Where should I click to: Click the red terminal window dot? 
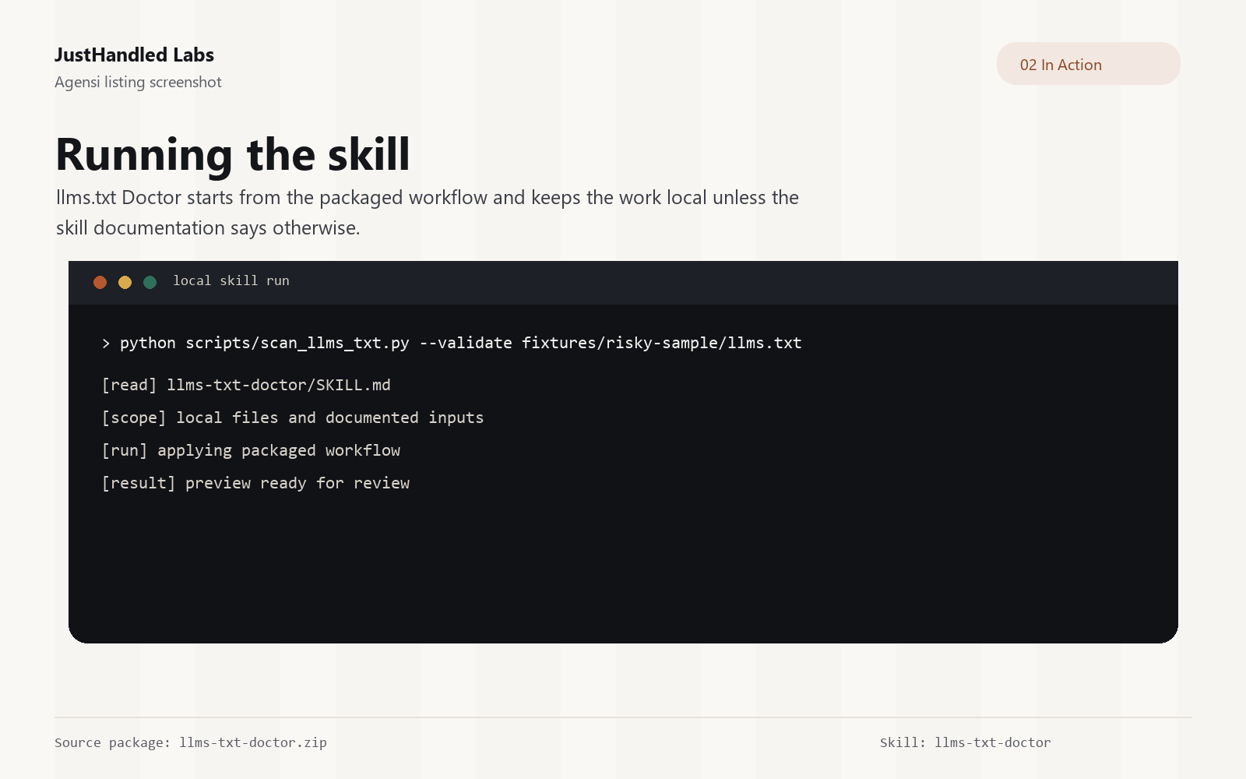(100, 282)
